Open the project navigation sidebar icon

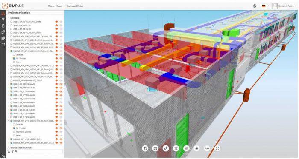click(3, 14)
